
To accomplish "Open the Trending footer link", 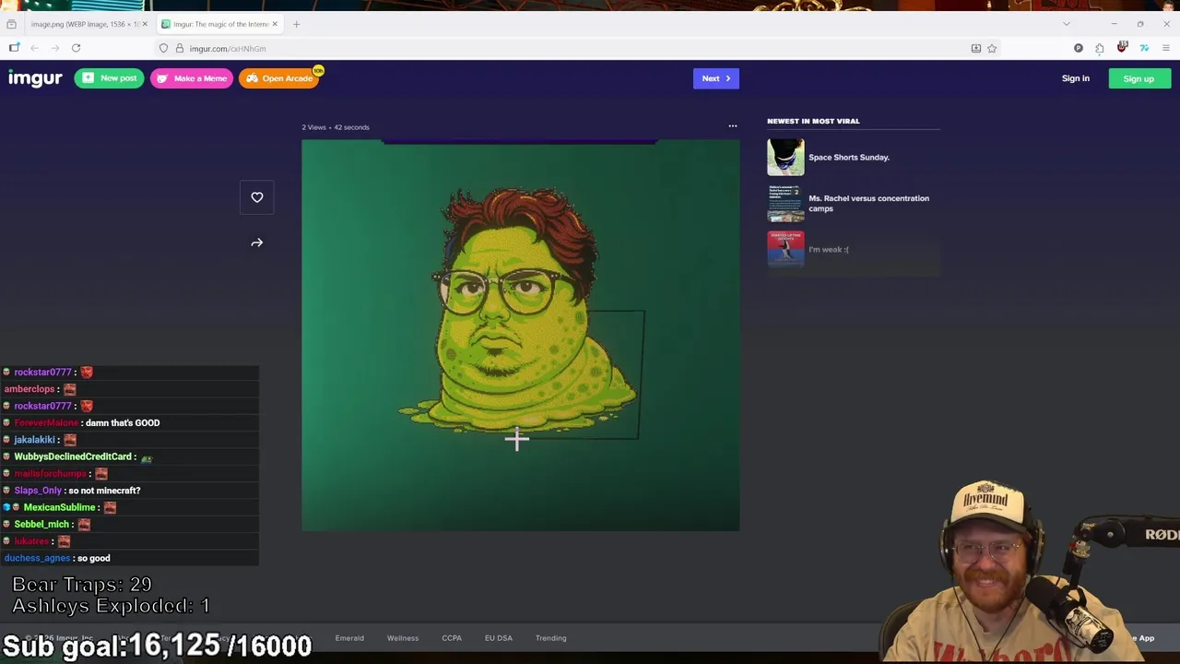I will pos(551,638).
